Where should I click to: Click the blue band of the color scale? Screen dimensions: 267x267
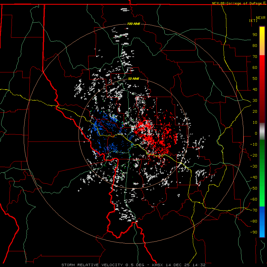262,221
